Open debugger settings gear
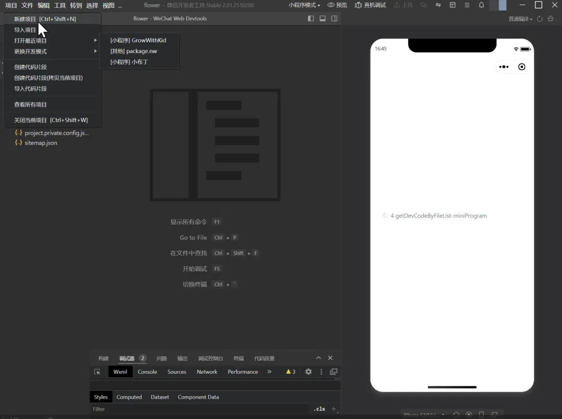Image resolution: width=562 pixels, height=419 pixels. [x=308, y=372]
